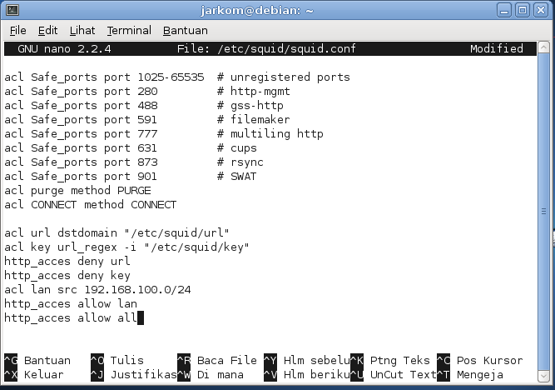Minimize the jarkom@debian terminal window
This screenshot has width=555, height=390.
pyautogui.click(x=504, y=10)
